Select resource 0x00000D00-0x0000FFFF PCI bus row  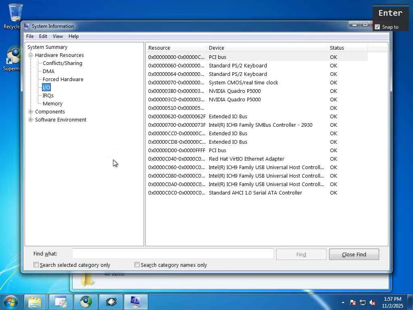[x=257, y=150]
